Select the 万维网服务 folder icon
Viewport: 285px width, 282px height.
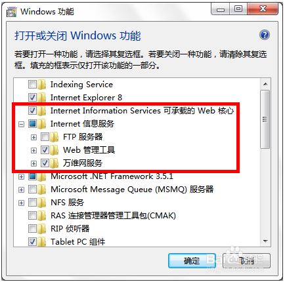click(x=54, y=163)
